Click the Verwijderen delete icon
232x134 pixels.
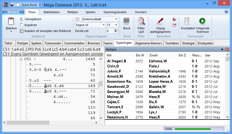[22, 19]
